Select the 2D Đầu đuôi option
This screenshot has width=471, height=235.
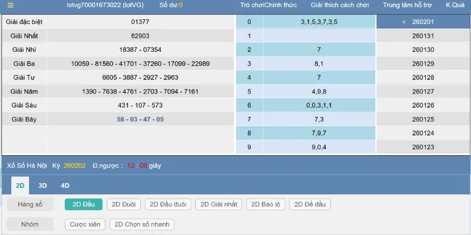pyautogui.click(x=168, y=204)
